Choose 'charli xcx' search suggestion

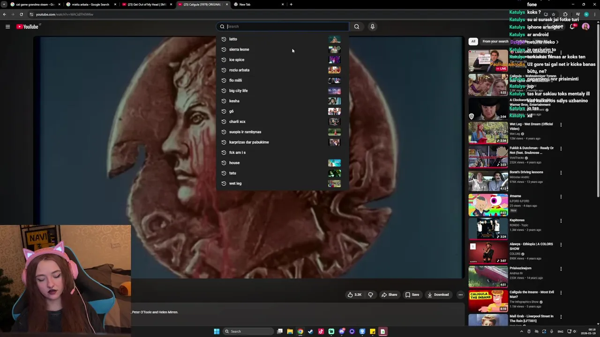[x=281, y=122]
